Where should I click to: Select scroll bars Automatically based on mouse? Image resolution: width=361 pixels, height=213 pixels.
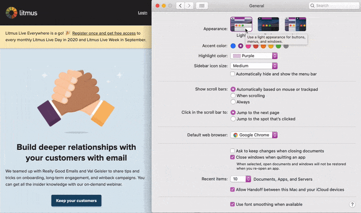click(x=233, y=89)
